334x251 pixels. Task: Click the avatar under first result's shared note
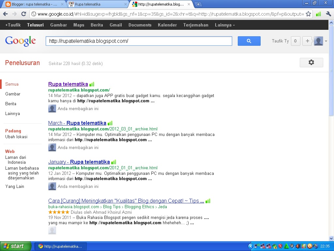(52, 109)
